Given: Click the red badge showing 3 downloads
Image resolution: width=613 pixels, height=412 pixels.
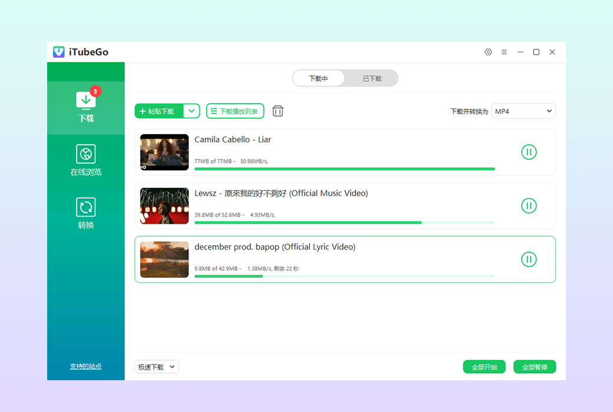Looking at the screenshot, I should click(x=95, y=91).
